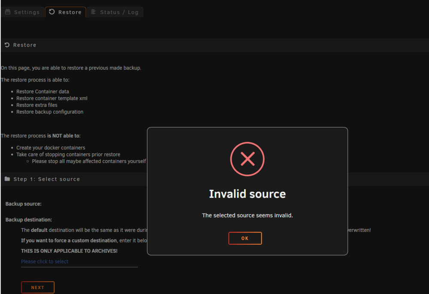Image resolution: width=429 pixels, height=294 pixels.
Task: Click the 'Step 1: Select source' heading
Action: coord(47,179)
